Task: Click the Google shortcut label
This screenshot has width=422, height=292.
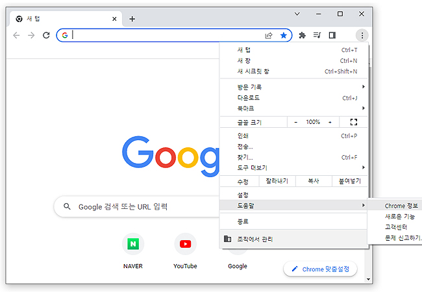Action: pos(238,266)
